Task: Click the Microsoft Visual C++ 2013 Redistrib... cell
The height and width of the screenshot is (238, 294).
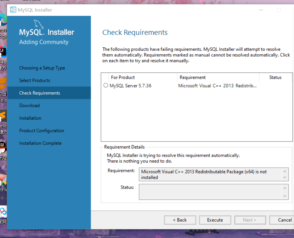Action: pyautogui.click(x=217, y=86)
